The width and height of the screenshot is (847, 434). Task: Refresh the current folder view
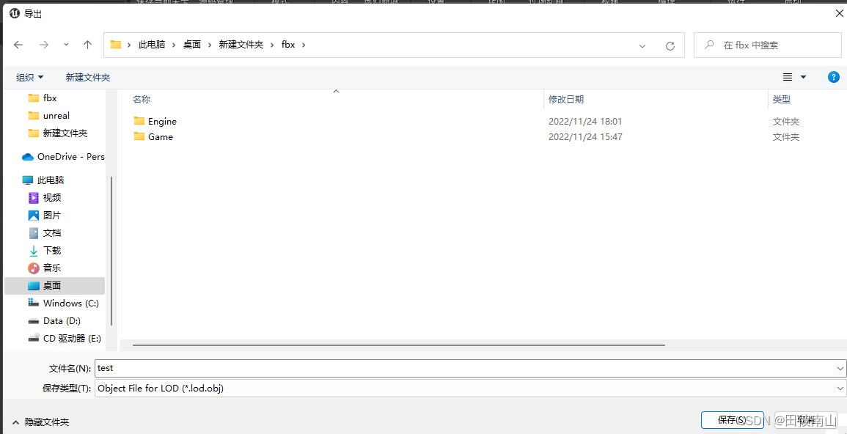pos(670,46)
